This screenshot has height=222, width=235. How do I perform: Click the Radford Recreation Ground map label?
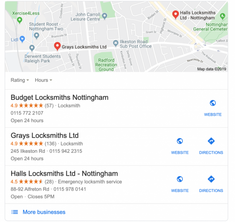[x=106, y=65]
